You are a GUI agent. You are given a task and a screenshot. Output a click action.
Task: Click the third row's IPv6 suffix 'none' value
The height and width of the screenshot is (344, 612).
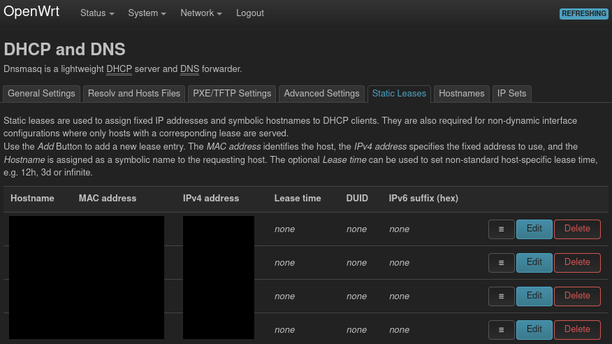tap(400, 296)
